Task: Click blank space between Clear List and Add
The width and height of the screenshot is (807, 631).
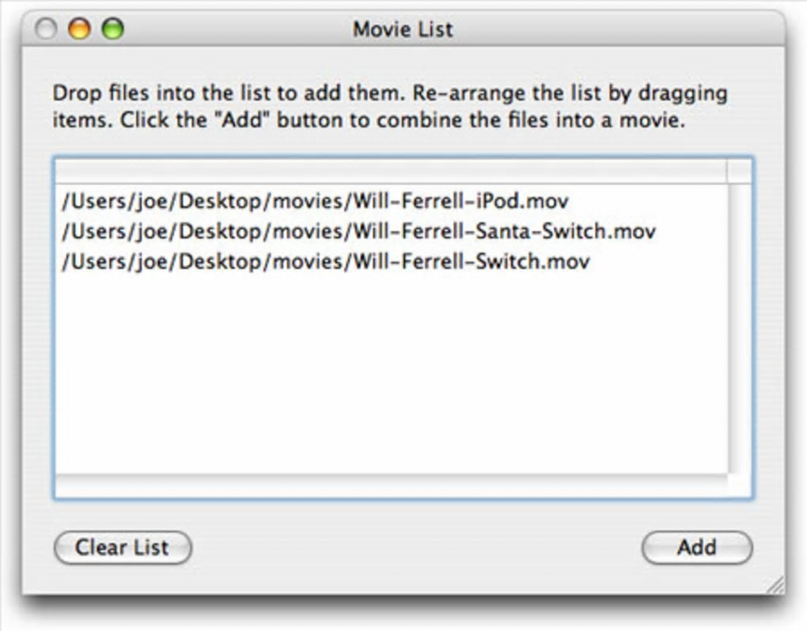Action: (415, 547)
